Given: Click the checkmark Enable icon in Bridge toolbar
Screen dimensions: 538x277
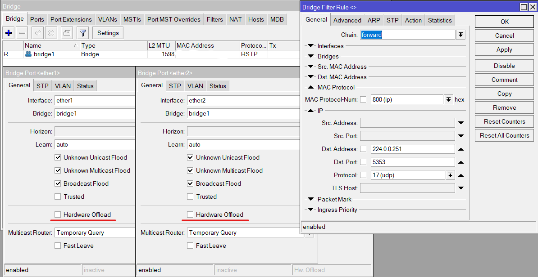Looking at the screenshot, I should coord(38,33).
